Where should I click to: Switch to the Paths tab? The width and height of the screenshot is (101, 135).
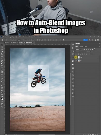click(86, 46)
